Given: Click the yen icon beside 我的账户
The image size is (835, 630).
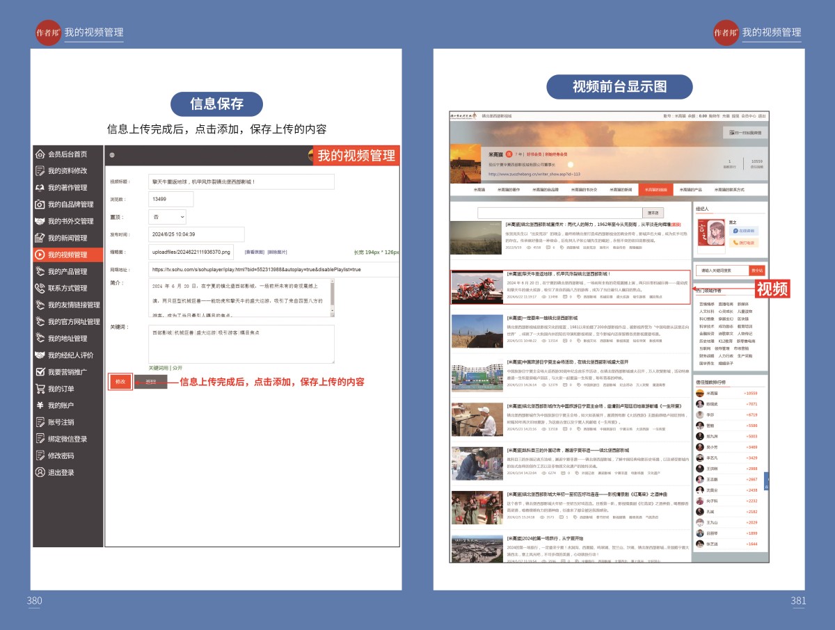Looking at the screenshot, I should (x=40, y=405).
